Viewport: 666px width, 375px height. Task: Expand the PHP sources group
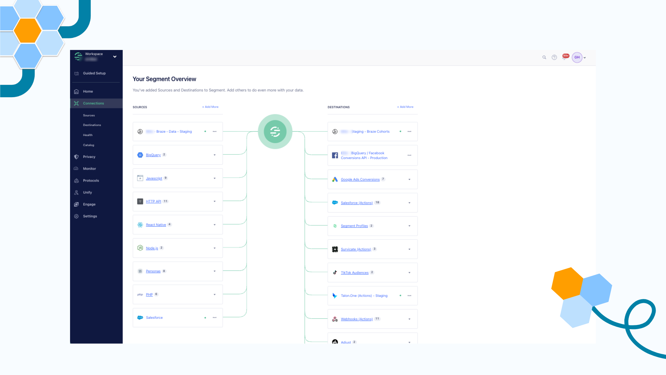(x=214, y=294)
